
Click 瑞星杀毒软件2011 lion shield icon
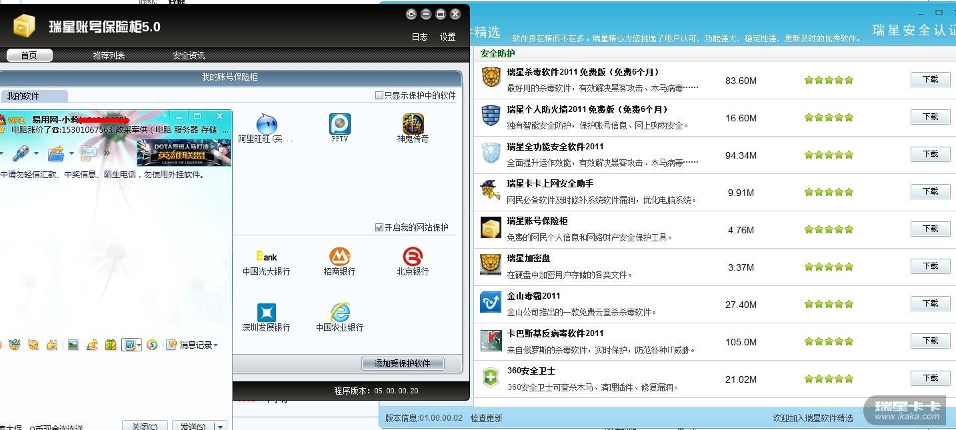[491, 78]
